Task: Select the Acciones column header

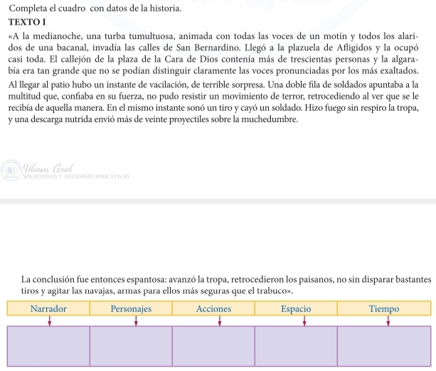Action: point(213,309)
